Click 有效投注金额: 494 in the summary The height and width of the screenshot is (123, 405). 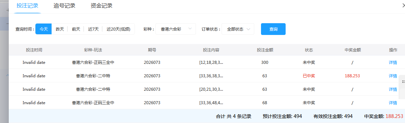click(333, 116)
